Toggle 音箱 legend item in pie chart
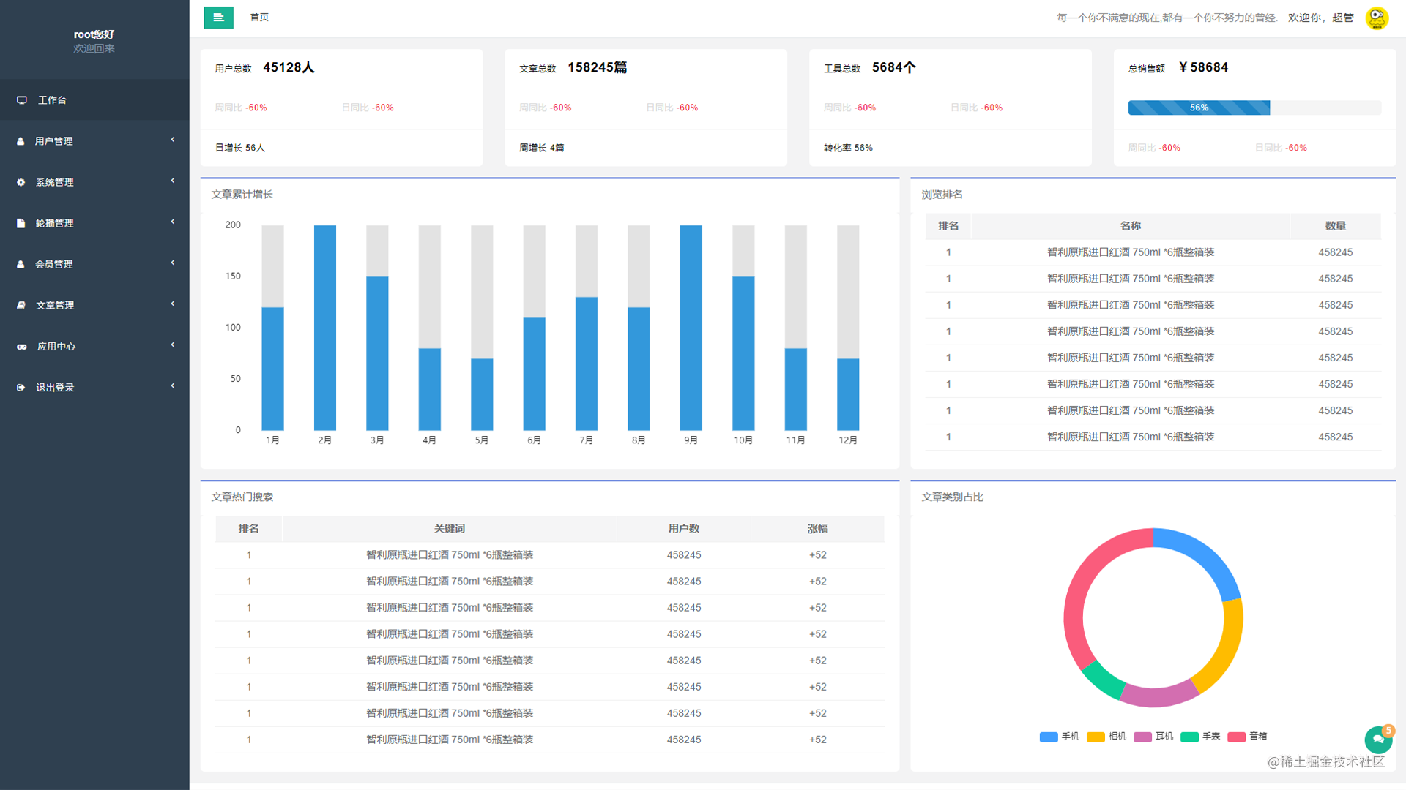The image size is (1406, 790). pos(1247,737)
